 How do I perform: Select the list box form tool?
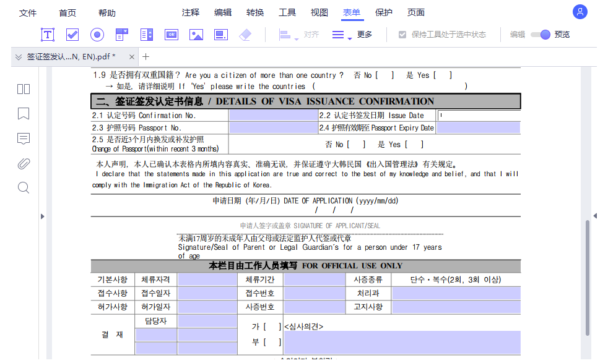coord(147,35)
